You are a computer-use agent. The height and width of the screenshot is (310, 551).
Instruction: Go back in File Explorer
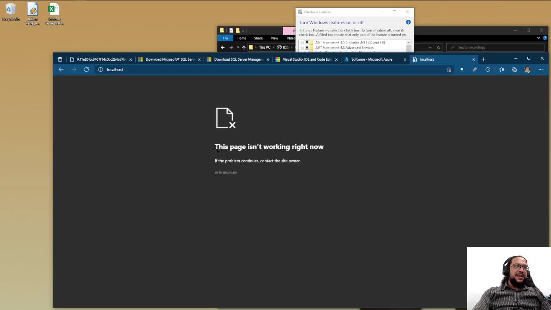point(223,47)
